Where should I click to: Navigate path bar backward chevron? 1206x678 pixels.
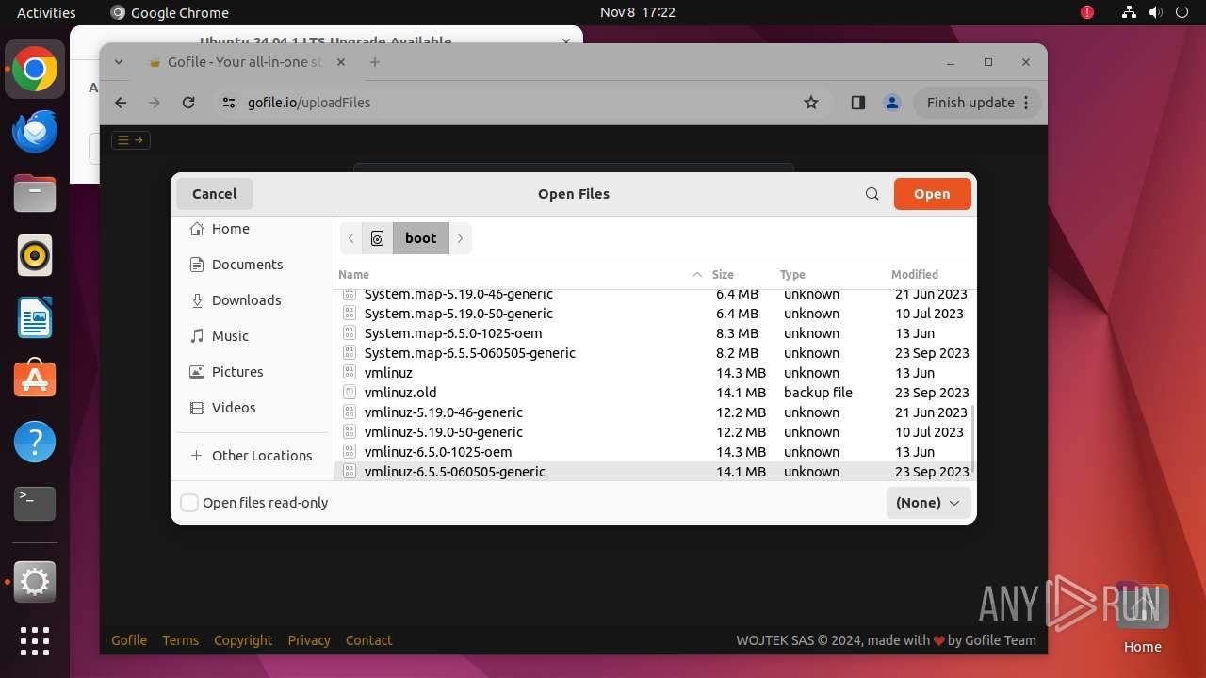351,238
